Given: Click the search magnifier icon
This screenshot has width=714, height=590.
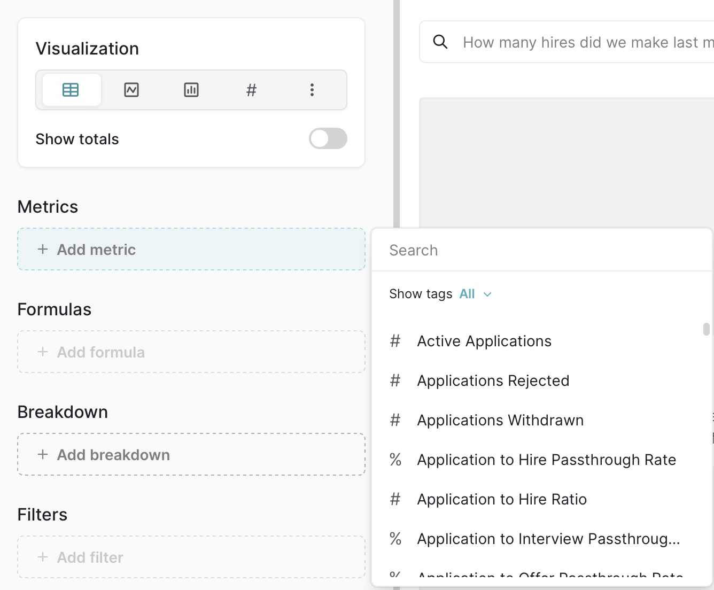Looking at the screenshot, I should pyautogui.click(x=440, y=42).
